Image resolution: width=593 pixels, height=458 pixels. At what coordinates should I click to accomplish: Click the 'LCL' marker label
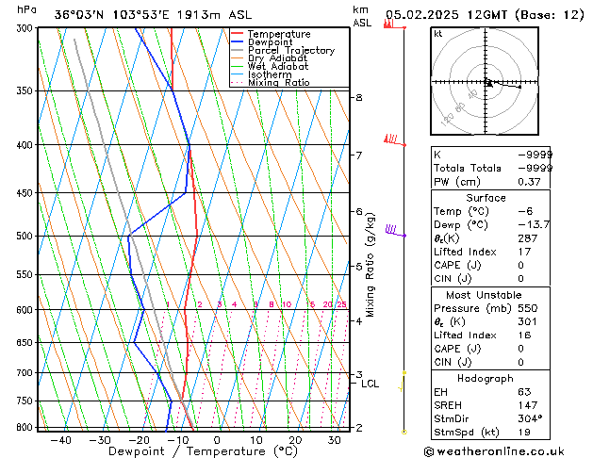(x=370, y=384)
